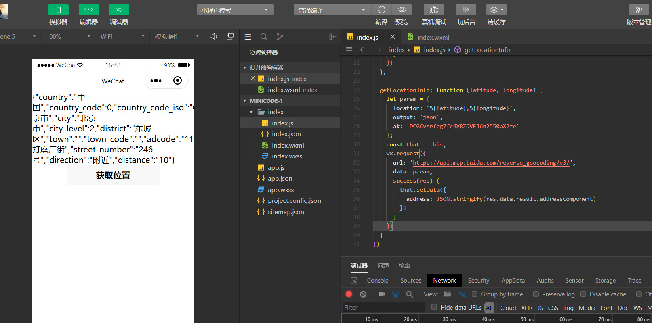Open the search icon in the sidebar
The width and height of the screenshot is (652, 323).
pos(264,37)
